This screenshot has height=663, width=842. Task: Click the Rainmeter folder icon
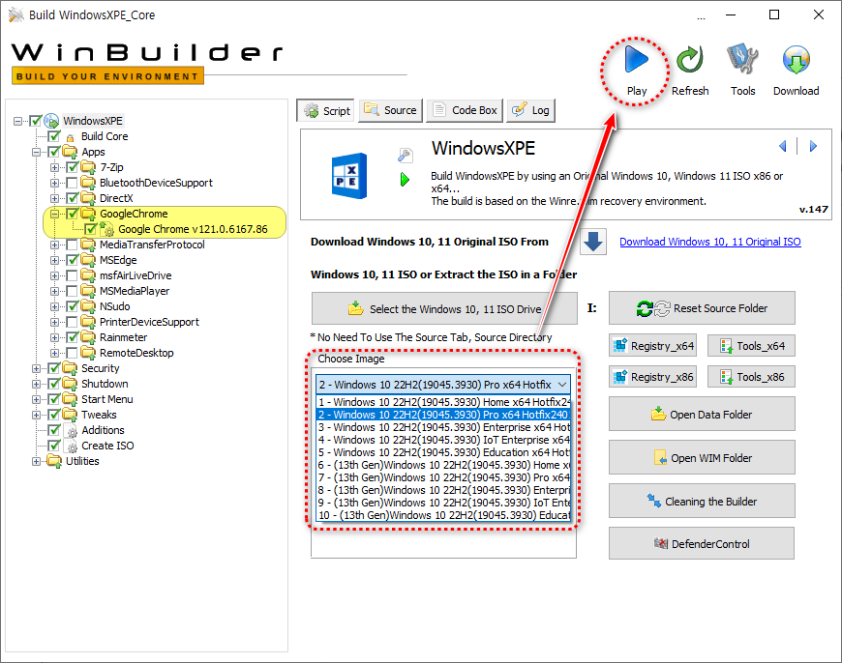coord(88,337)
